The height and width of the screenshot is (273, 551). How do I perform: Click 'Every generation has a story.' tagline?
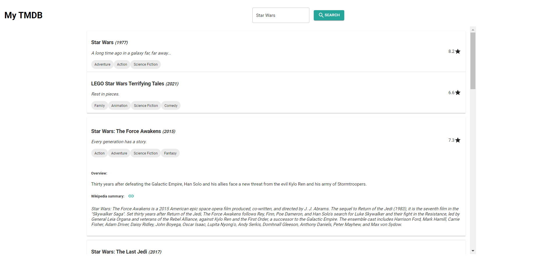119,142
